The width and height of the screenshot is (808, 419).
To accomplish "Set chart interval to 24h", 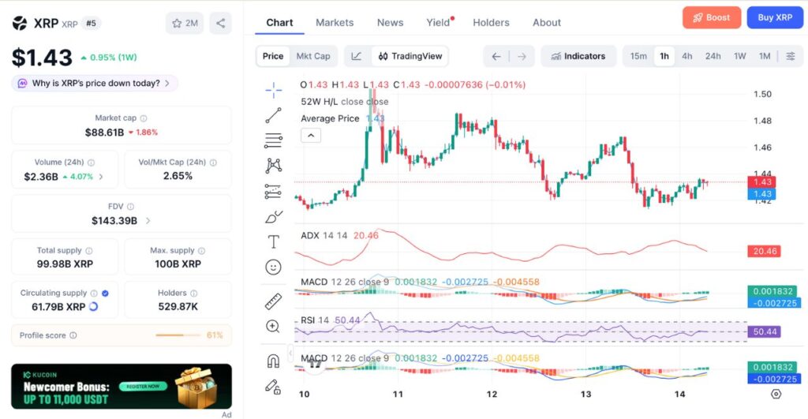I will (x=713, y=56).
